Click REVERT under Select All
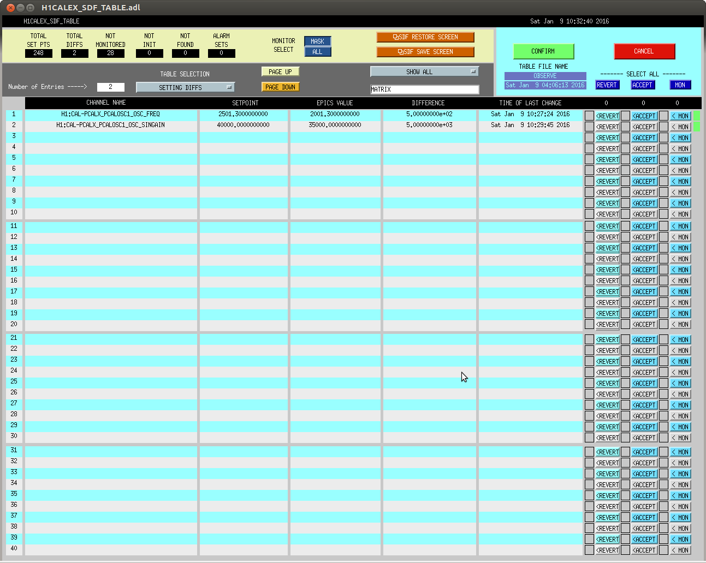Viewport: 706px width, 563px height. point(606,85)
